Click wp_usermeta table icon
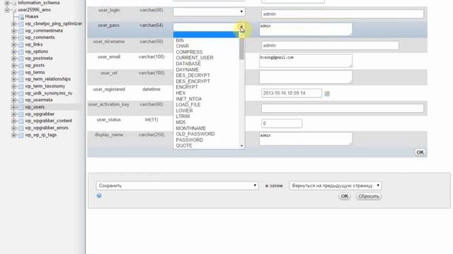Screen dimensions: 453x254 pos(21,100)
